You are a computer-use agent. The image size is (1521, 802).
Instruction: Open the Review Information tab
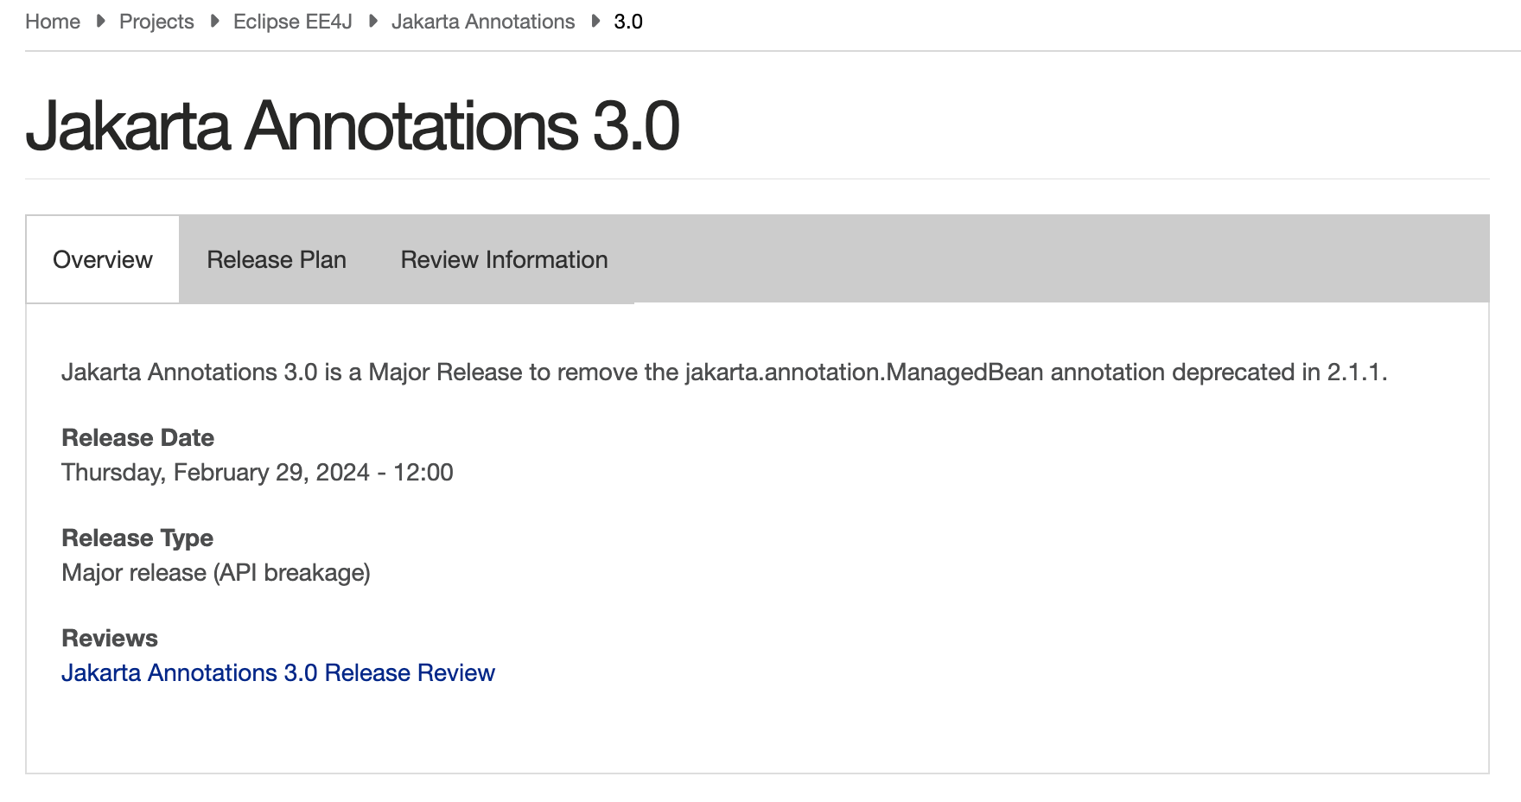503,259
